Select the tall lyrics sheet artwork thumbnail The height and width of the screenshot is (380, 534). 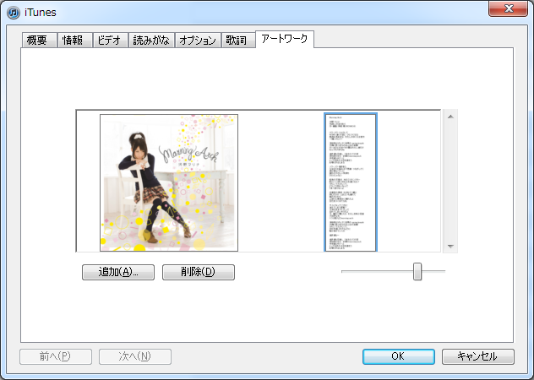(351, 182)
